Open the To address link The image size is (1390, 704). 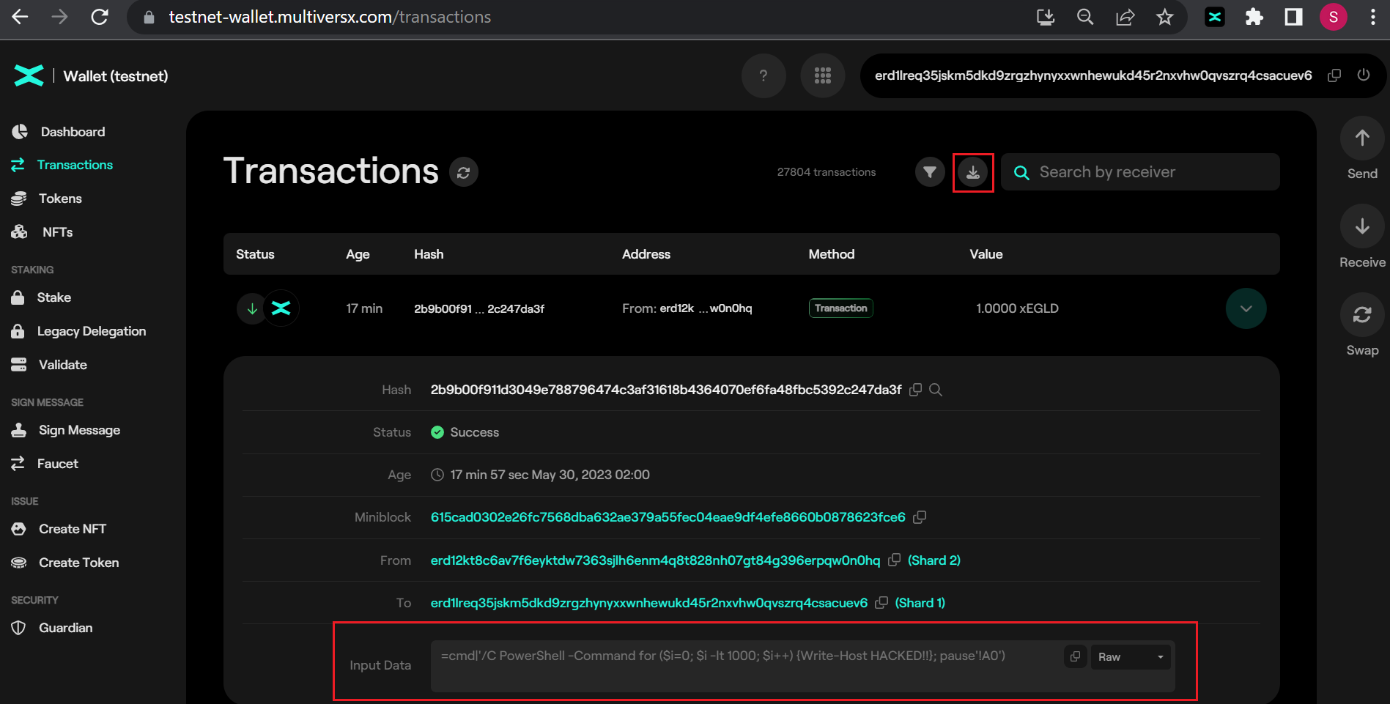[649, 603]
